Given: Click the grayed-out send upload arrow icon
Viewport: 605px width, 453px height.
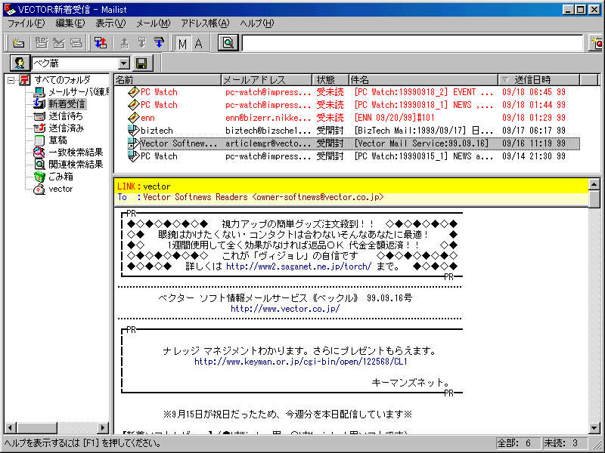Looking at the screenshot, I should coord(124,43).
